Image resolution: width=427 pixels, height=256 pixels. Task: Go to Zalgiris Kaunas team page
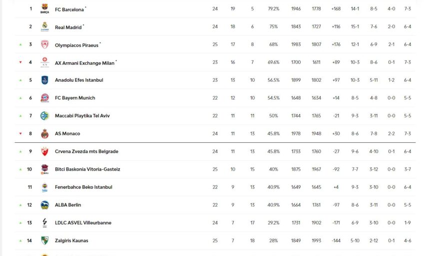point(71,241)
